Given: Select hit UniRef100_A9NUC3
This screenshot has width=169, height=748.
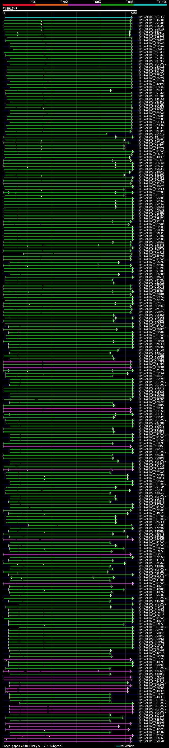Looking at the screenshot, I should coord(151,207).
